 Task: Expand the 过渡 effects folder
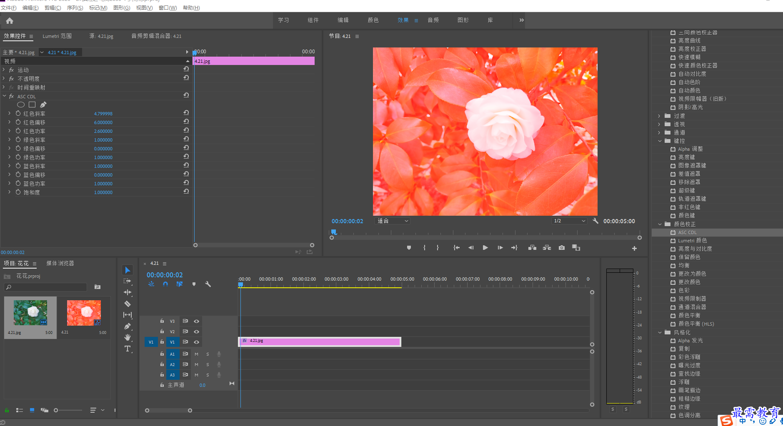[x=659, y=116]
